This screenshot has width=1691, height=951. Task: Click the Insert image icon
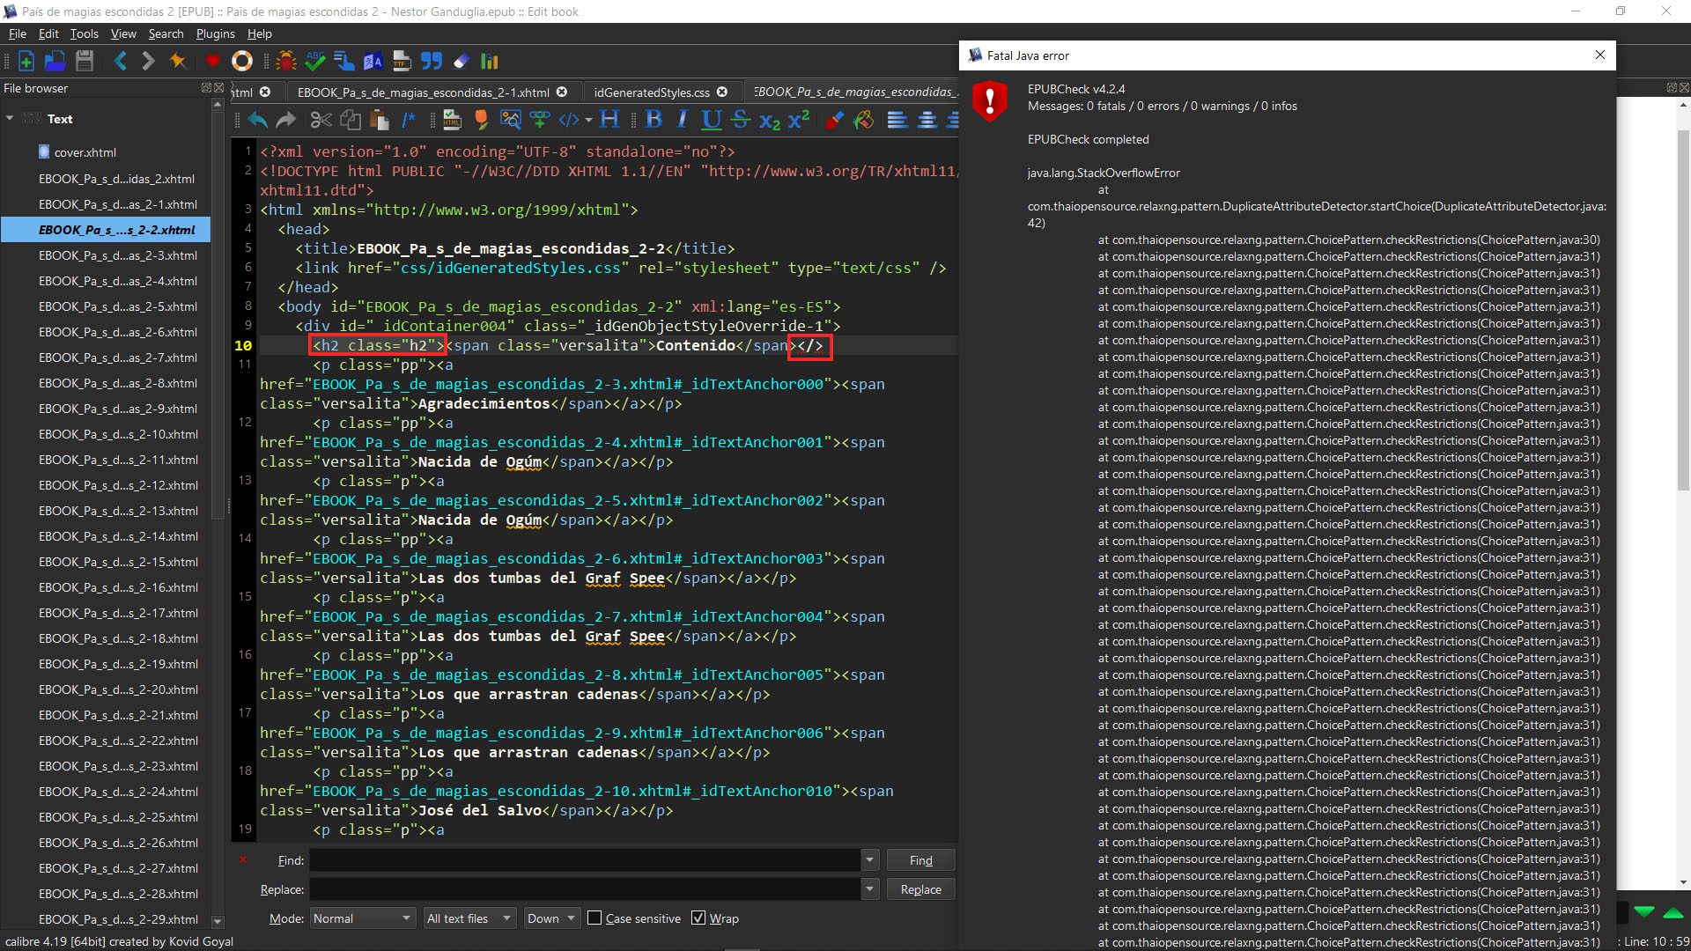click(x=510, y=120)
